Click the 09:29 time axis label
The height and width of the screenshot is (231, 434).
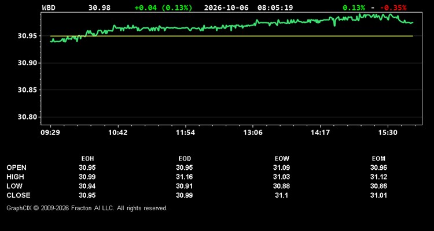click(x=50, y=133)
